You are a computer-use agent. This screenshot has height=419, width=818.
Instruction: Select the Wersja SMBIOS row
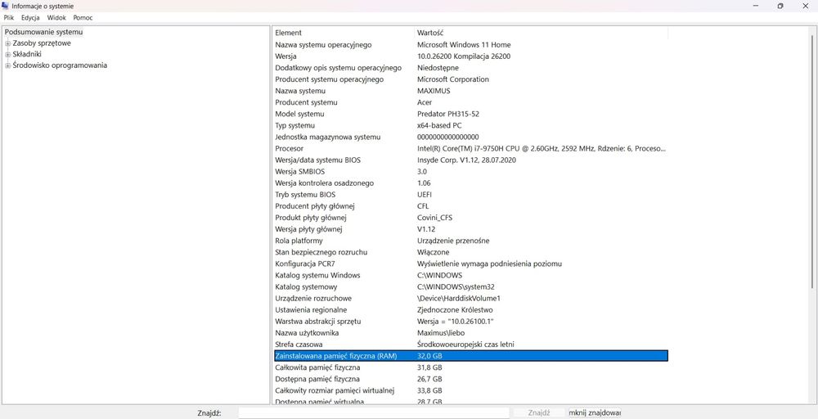[x=470, y=172]
